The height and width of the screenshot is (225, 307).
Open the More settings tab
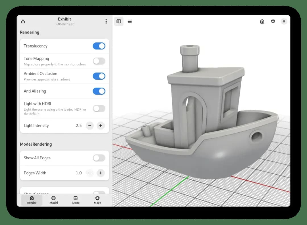(x=98, y=200)
